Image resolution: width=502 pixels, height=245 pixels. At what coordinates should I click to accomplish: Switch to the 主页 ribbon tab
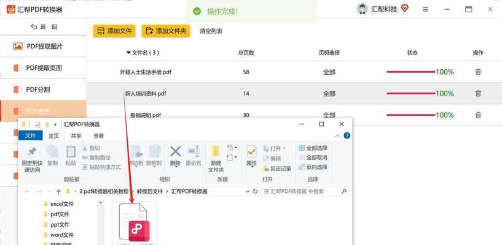54,135
